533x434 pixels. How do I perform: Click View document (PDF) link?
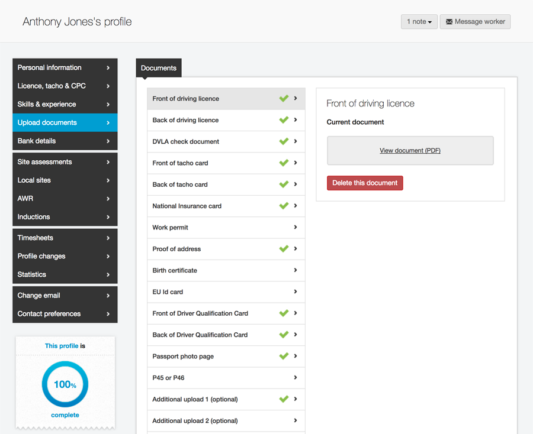pyautogui.click(x=410, y=150)
